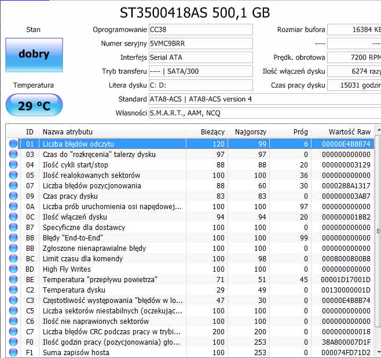The image size is (381, 358).
Task: Click the 29 °C temperature indicator
Action: coord(34,105)
